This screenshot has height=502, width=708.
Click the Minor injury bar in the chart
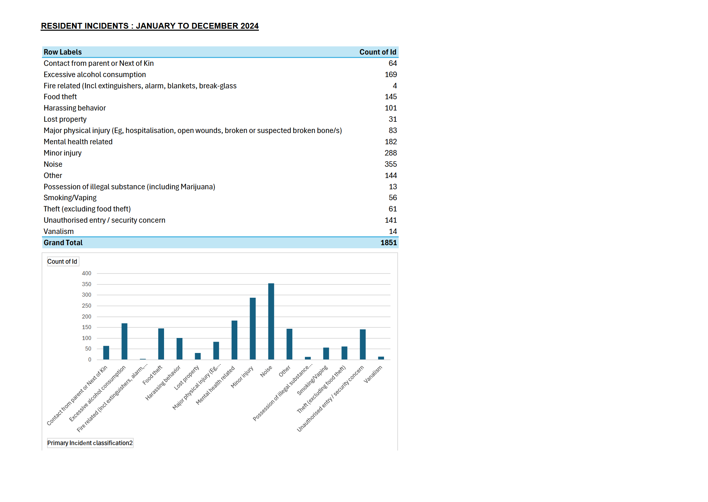click(253, 328)
